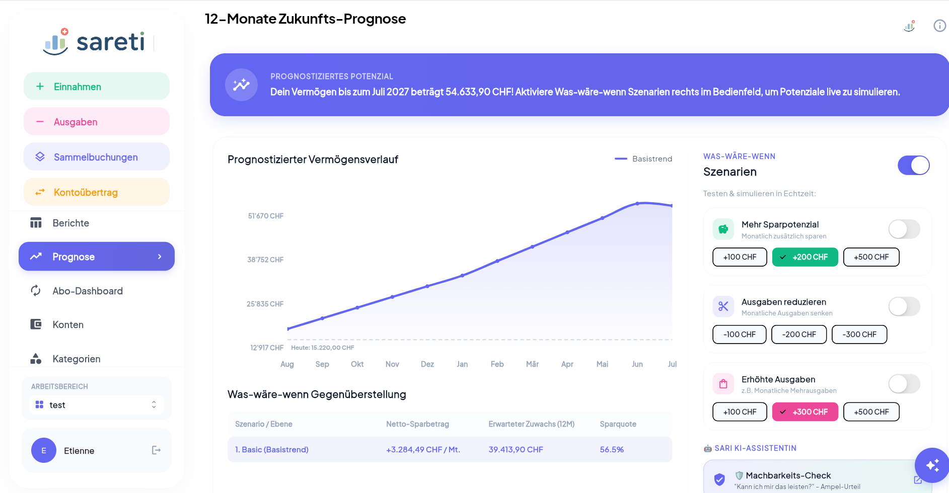Click the Jun data point on the chart
This screenshot has width=949, height=493.
[637, 204]
